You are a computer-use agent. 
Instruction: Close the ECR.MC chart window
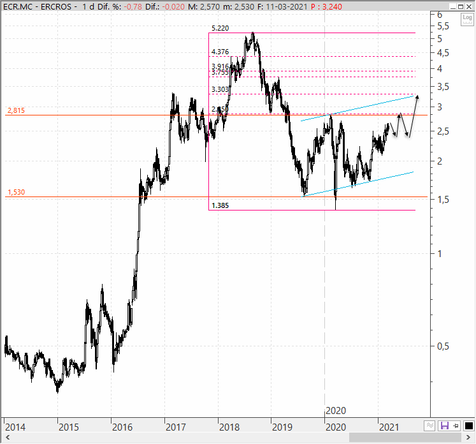click(469, 6)
